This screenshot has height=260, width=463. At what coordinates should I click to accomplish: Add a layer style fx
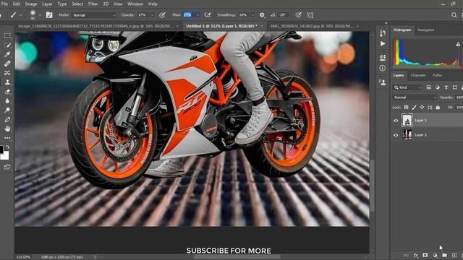pos(416,255)
